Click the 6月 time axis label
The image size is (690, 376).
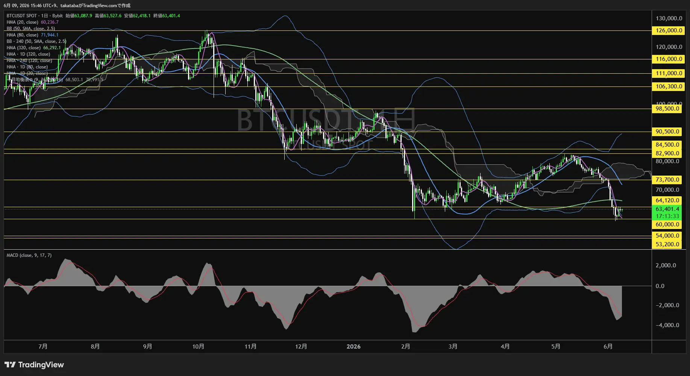point(608,347)
